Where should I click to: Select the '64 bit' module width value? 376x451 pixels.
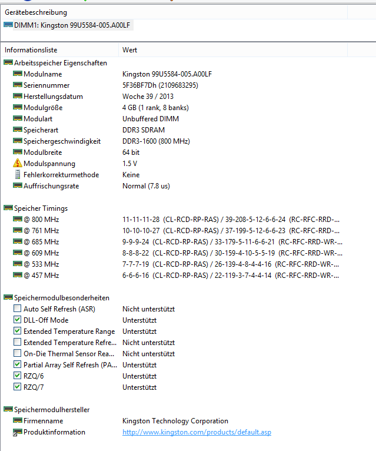click(x=131, y=152)
